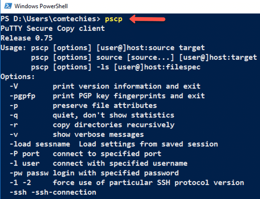
Task: Select the -p preserve file attributes option
Action: pos(84,105)
